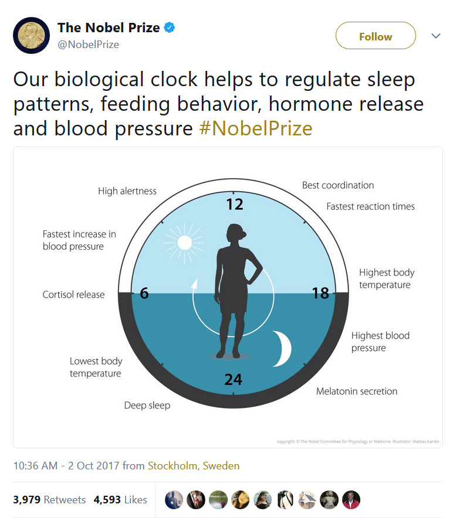Image resolution: width=453 pixels, height=518 pixels.
Task: Open the Stockholm, Sweden location link
Action: coord(194,466)
